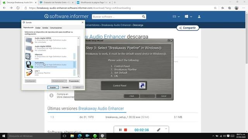Image resolution: width=248 pixels, height=139 pixels.
Task: Select the Auriculares playback device
Action: 51,64
